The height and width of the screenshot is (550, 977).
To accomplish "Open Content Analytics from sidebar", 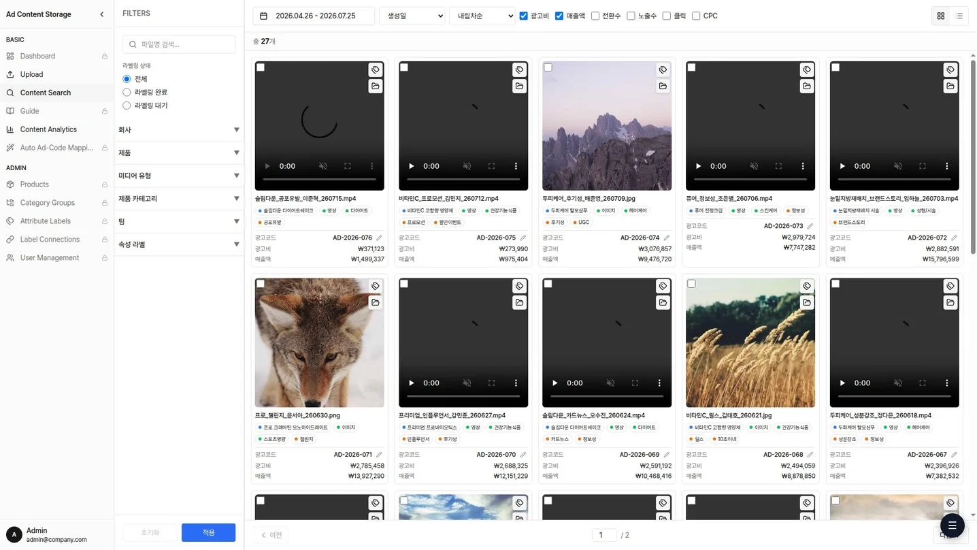I will pos(56,129).
